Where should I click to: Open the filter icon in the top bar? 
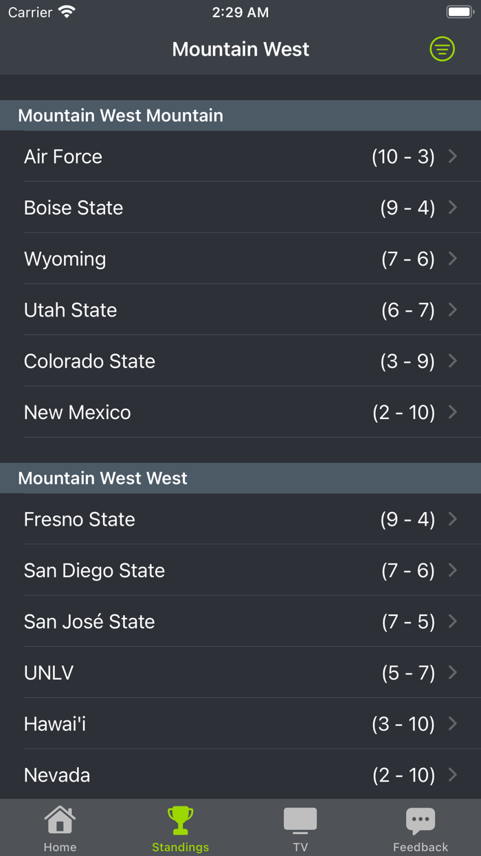(x=442, y=49)
